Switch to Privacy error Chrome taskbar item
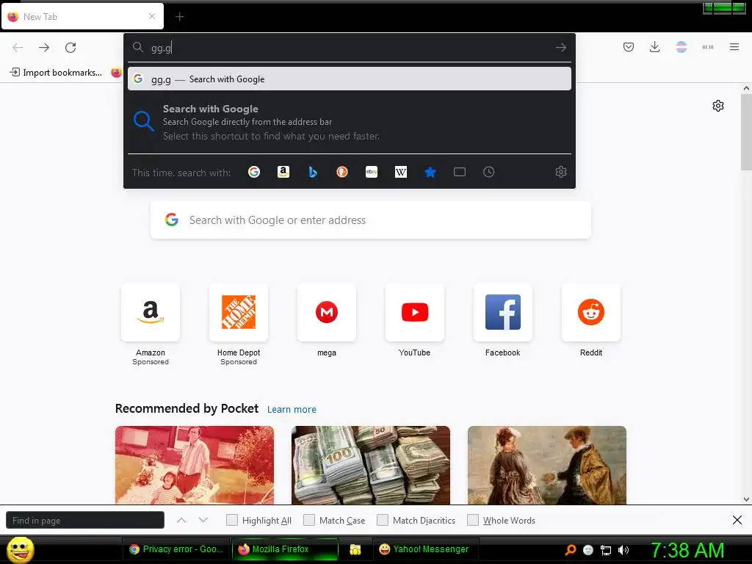Image resolution: width=752 pixels, height=564 pixels. [176, 549]
